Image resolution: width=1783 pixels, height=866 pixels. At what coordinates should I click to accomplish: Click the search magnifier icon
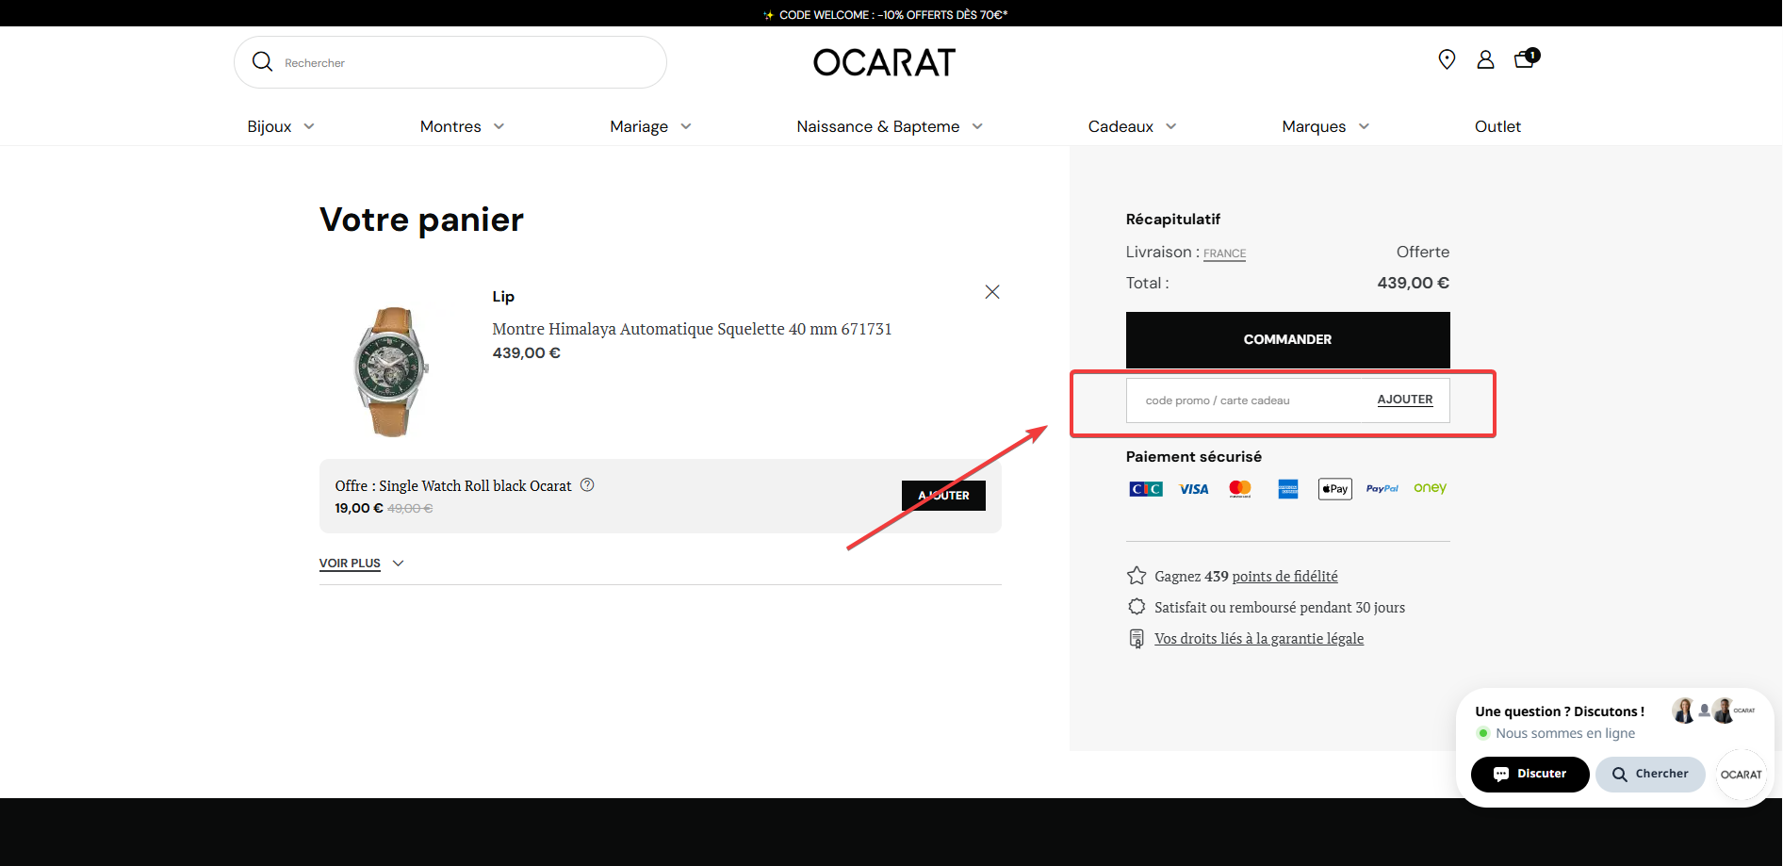pyautogui.click(x=263, y=62)
